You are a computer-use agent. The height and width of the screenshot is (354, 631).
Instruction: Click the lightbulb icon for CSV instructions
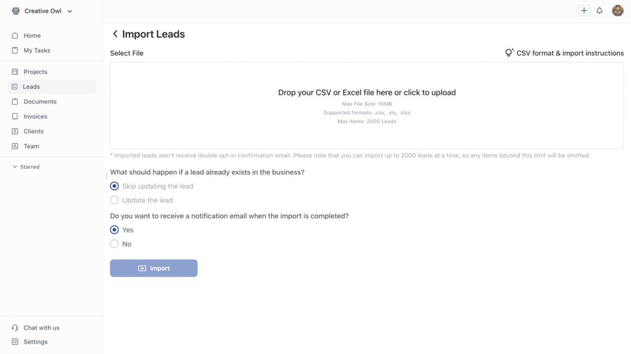click(x=509, y=53)
